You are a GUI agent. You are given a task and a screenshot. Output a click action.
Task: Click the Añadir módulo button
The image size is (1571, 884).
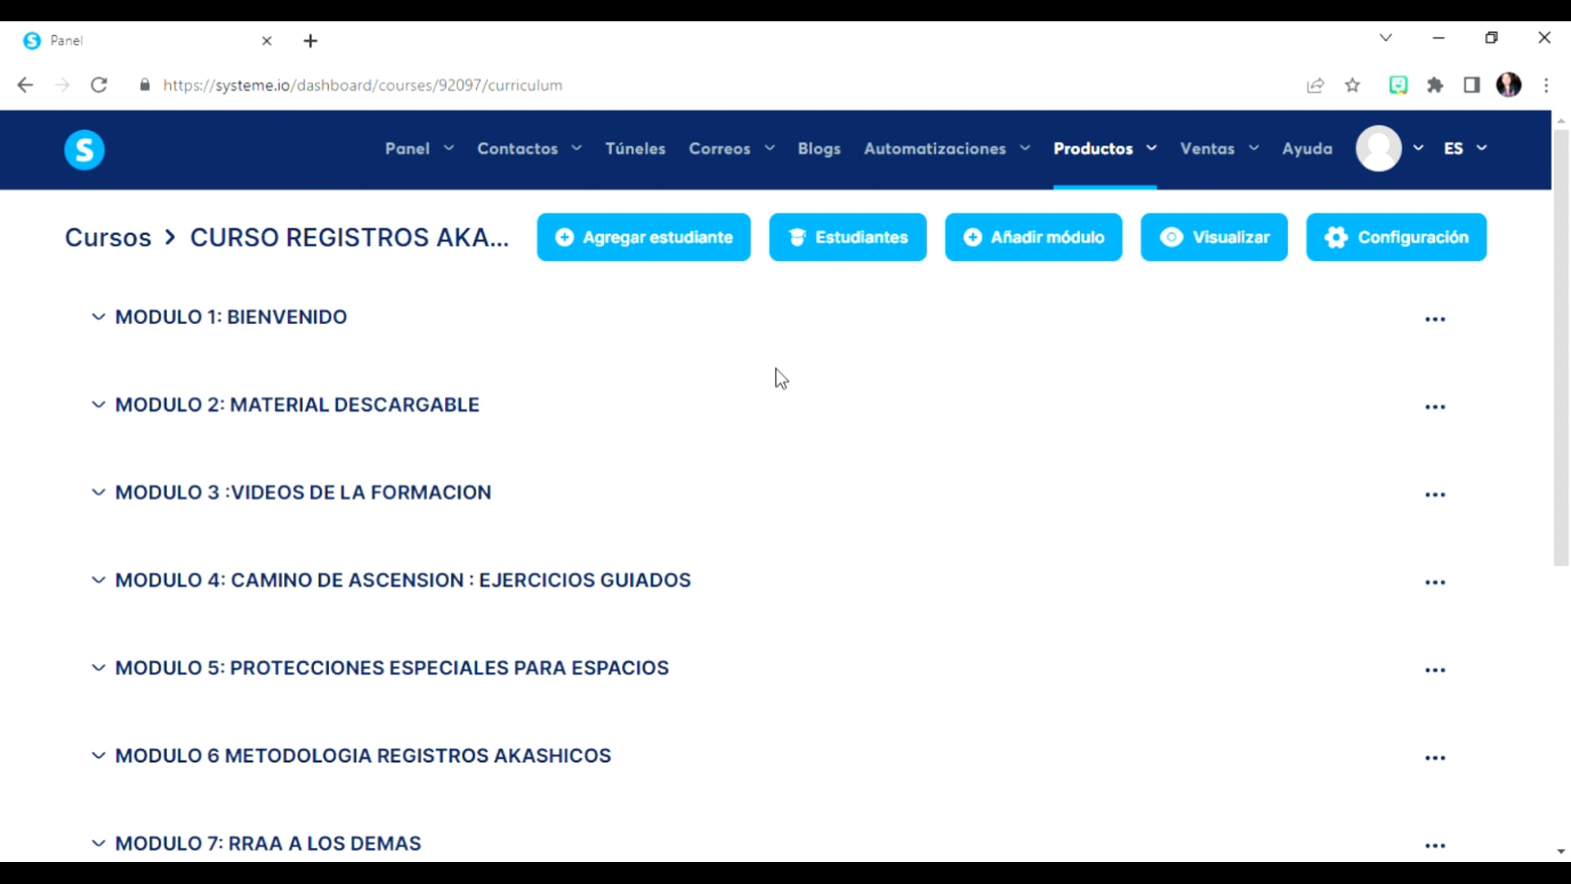click(1033, 237)
